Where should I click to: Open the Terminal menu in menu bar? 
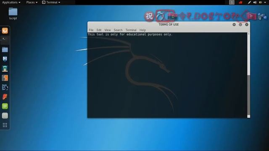131,30
